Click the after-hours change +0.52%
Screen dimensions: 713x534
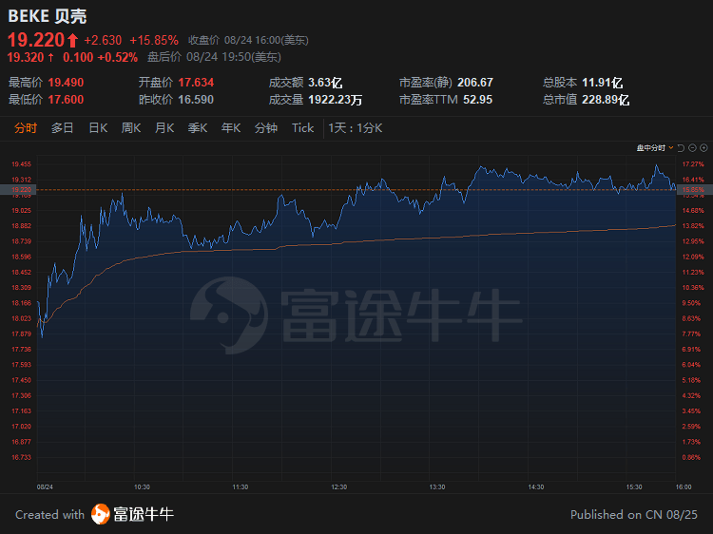118,57
